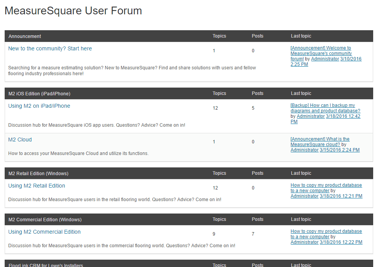Click the 3/15/2016 2:24 PM timestamp link
The width and height of the screenshot is (379, 267).
339,150
